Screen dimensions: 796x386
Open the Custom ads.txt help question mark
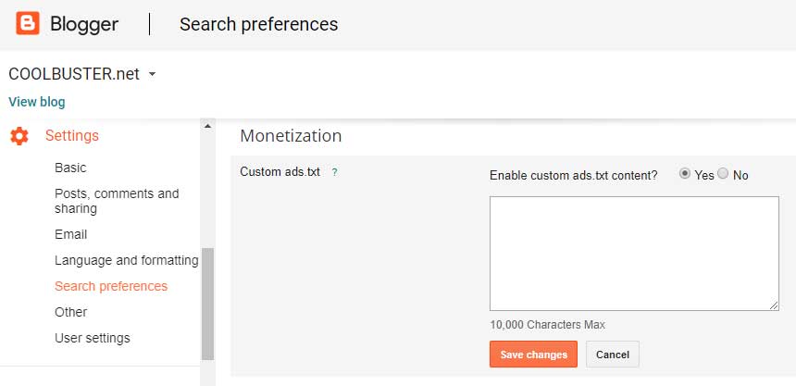[334, 172]
